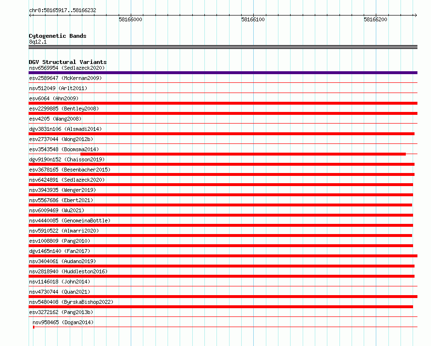Click variant esv3272162 (Pang2013b)
The height and width of the screenshot is (346, 431).
pyautogui.click(x=61, y=312)
